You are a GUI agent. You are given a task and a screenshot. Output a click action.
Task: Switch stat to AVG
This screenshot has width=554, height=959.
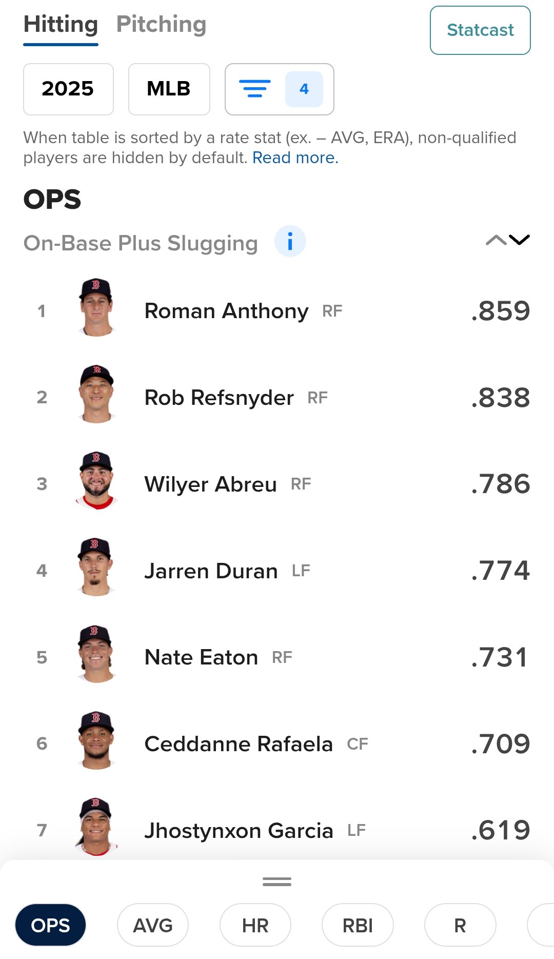click(152, 925)
